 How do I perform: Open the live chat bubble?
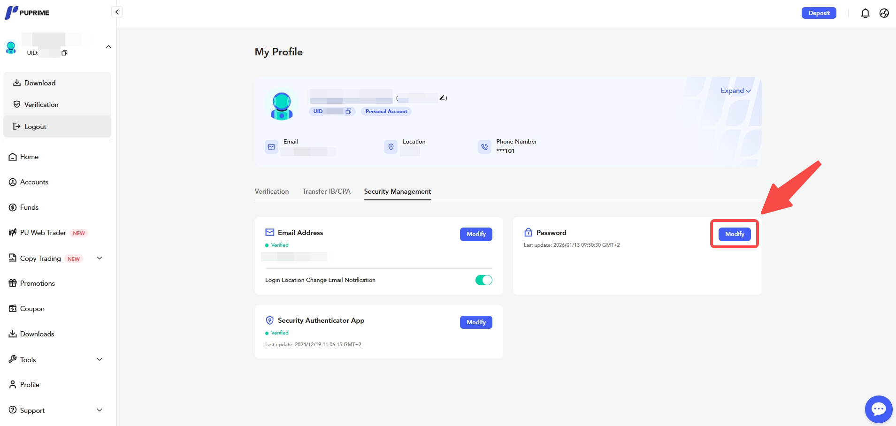point(878,409)
